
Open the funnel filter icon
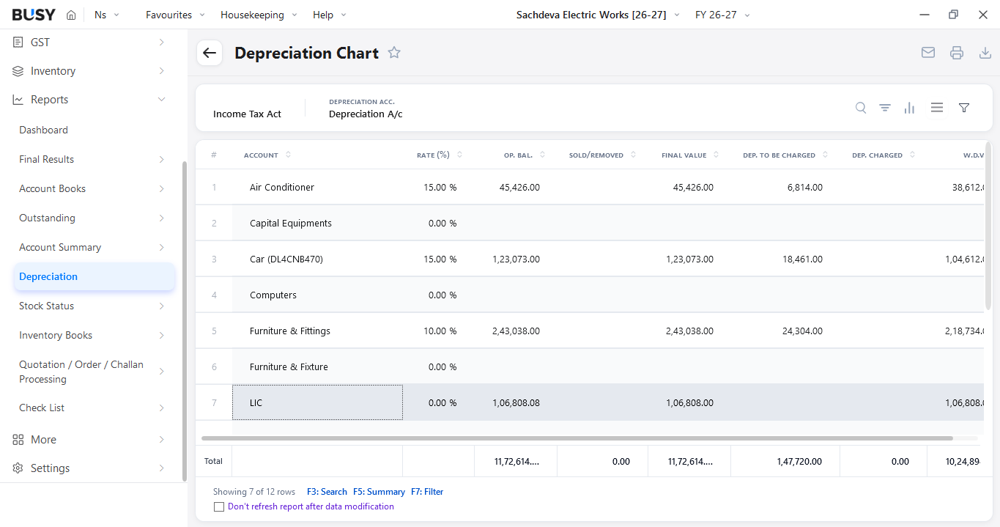964,108
